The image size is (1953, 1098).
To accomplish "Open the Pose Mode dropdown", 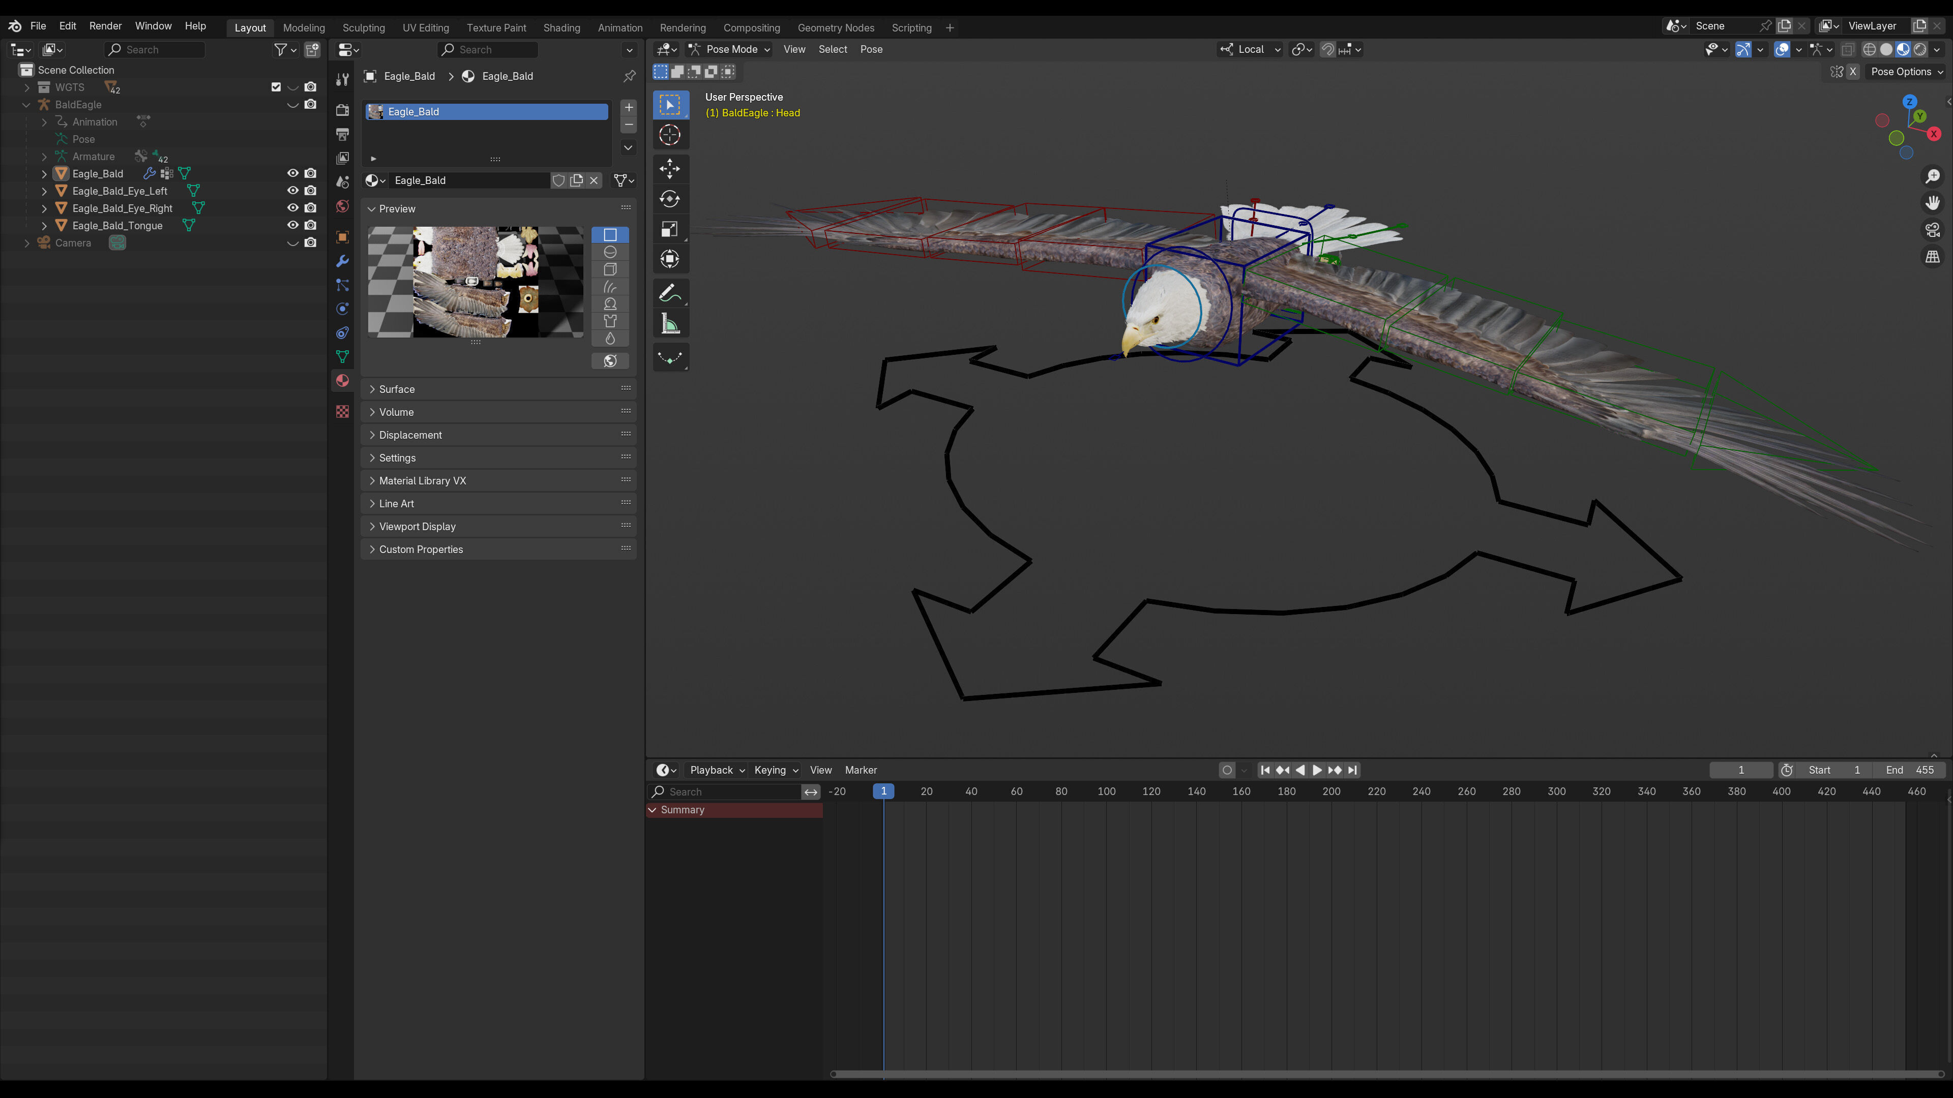I will click(x=730, y=49).
